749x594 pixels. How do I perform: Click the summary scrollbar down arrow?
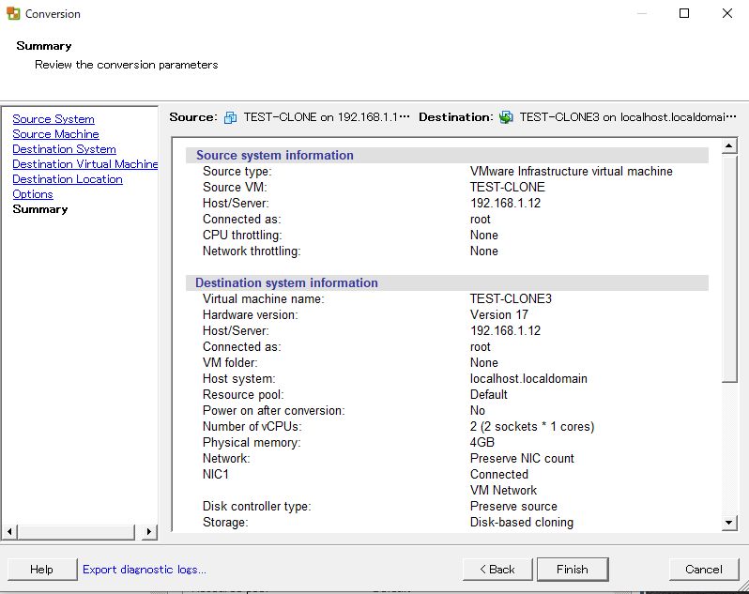(x=729, y=523)
